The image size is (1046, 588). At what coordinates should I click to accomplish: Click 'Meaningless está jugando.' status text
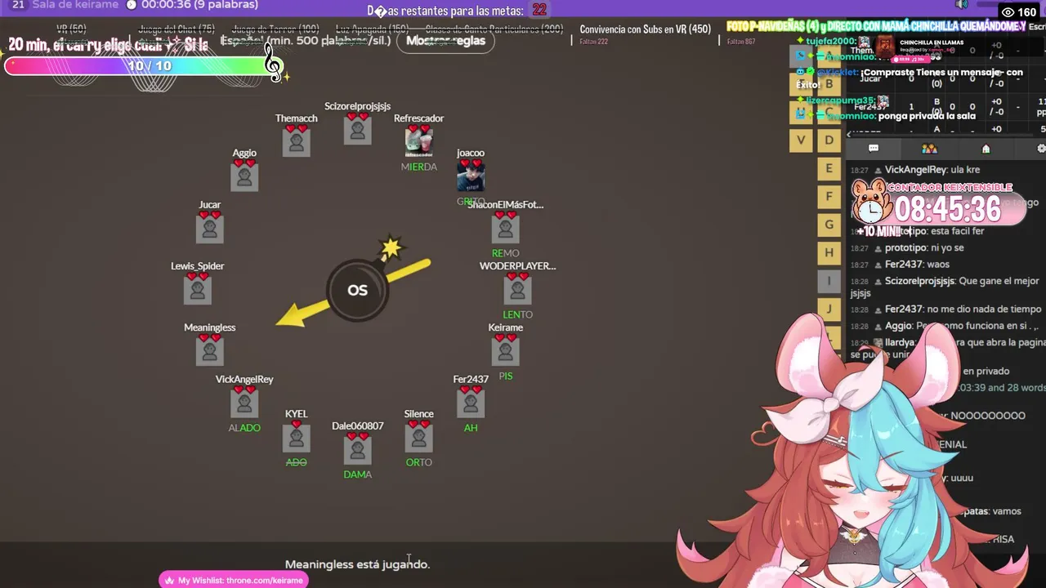click(357, 564)
